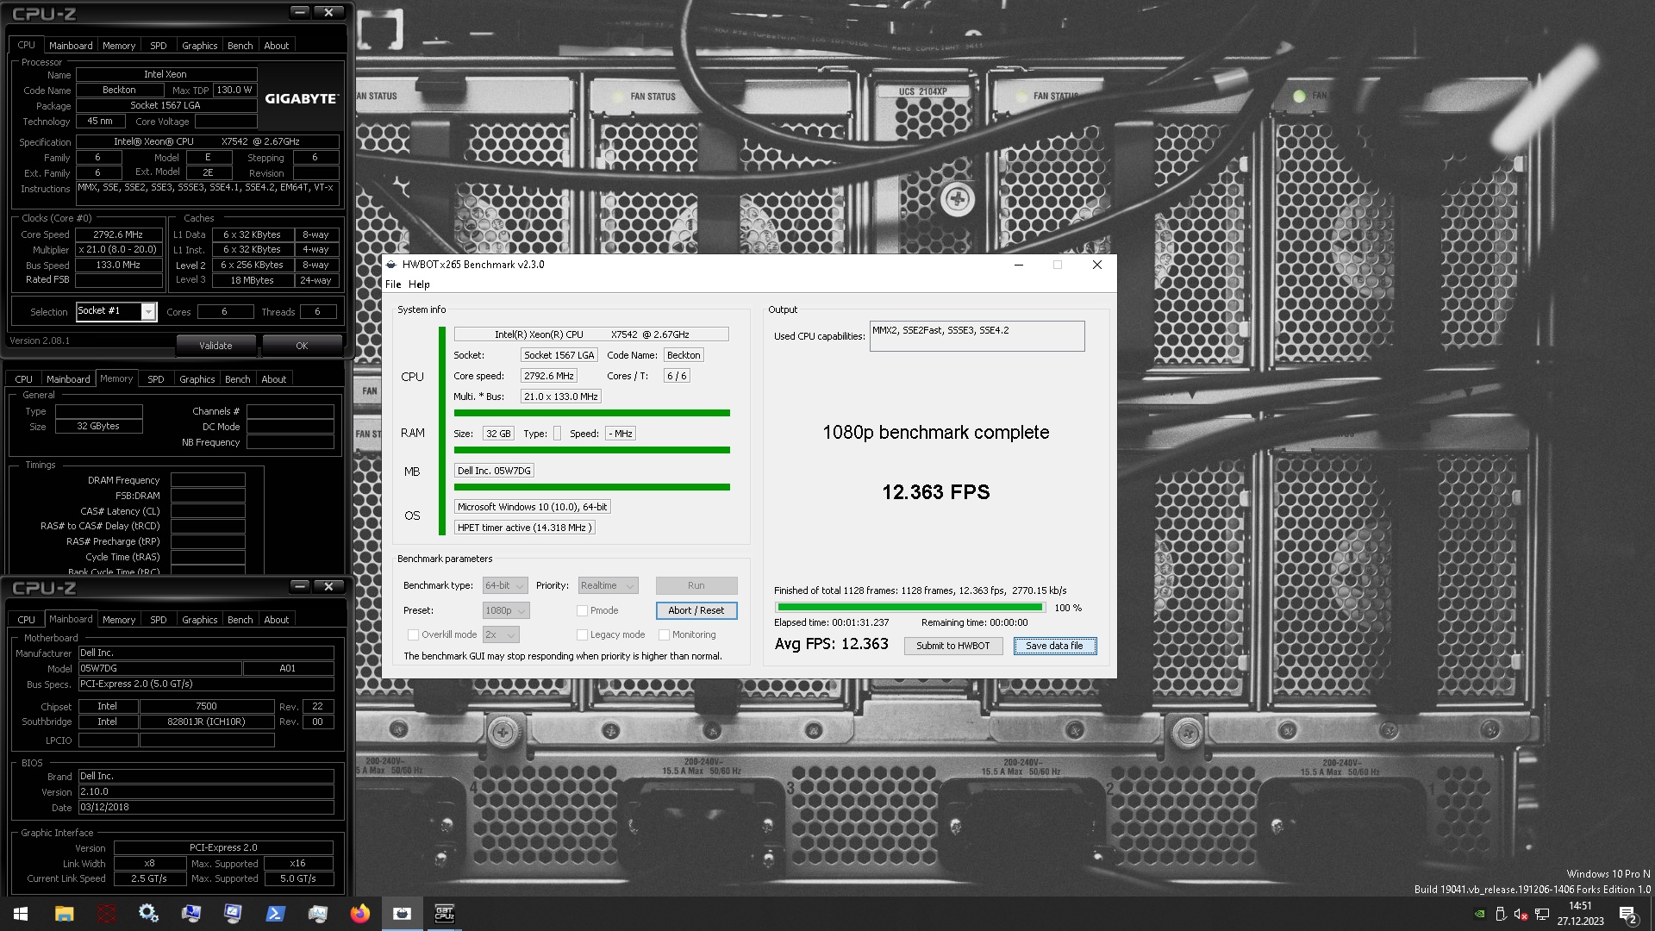This screenshot has width=1655, height=931.
Task: Open Graphics tab in middle CPU-Z Memory window
Action: click(x=197, y=379)
